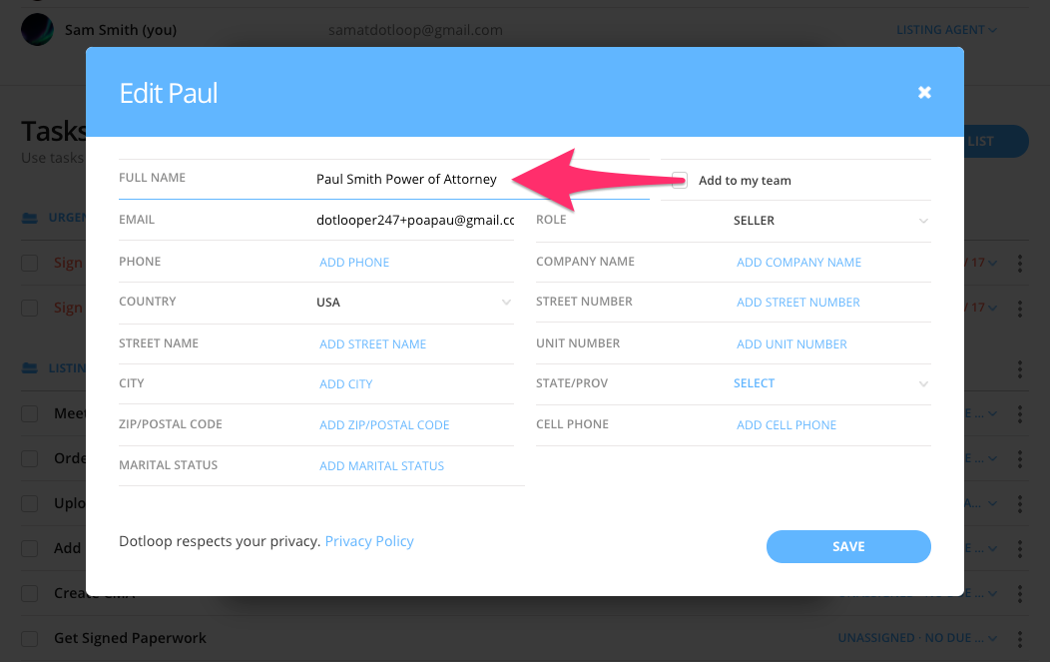Open the Role dropdown showing Seller

click(x=829, y=221)
